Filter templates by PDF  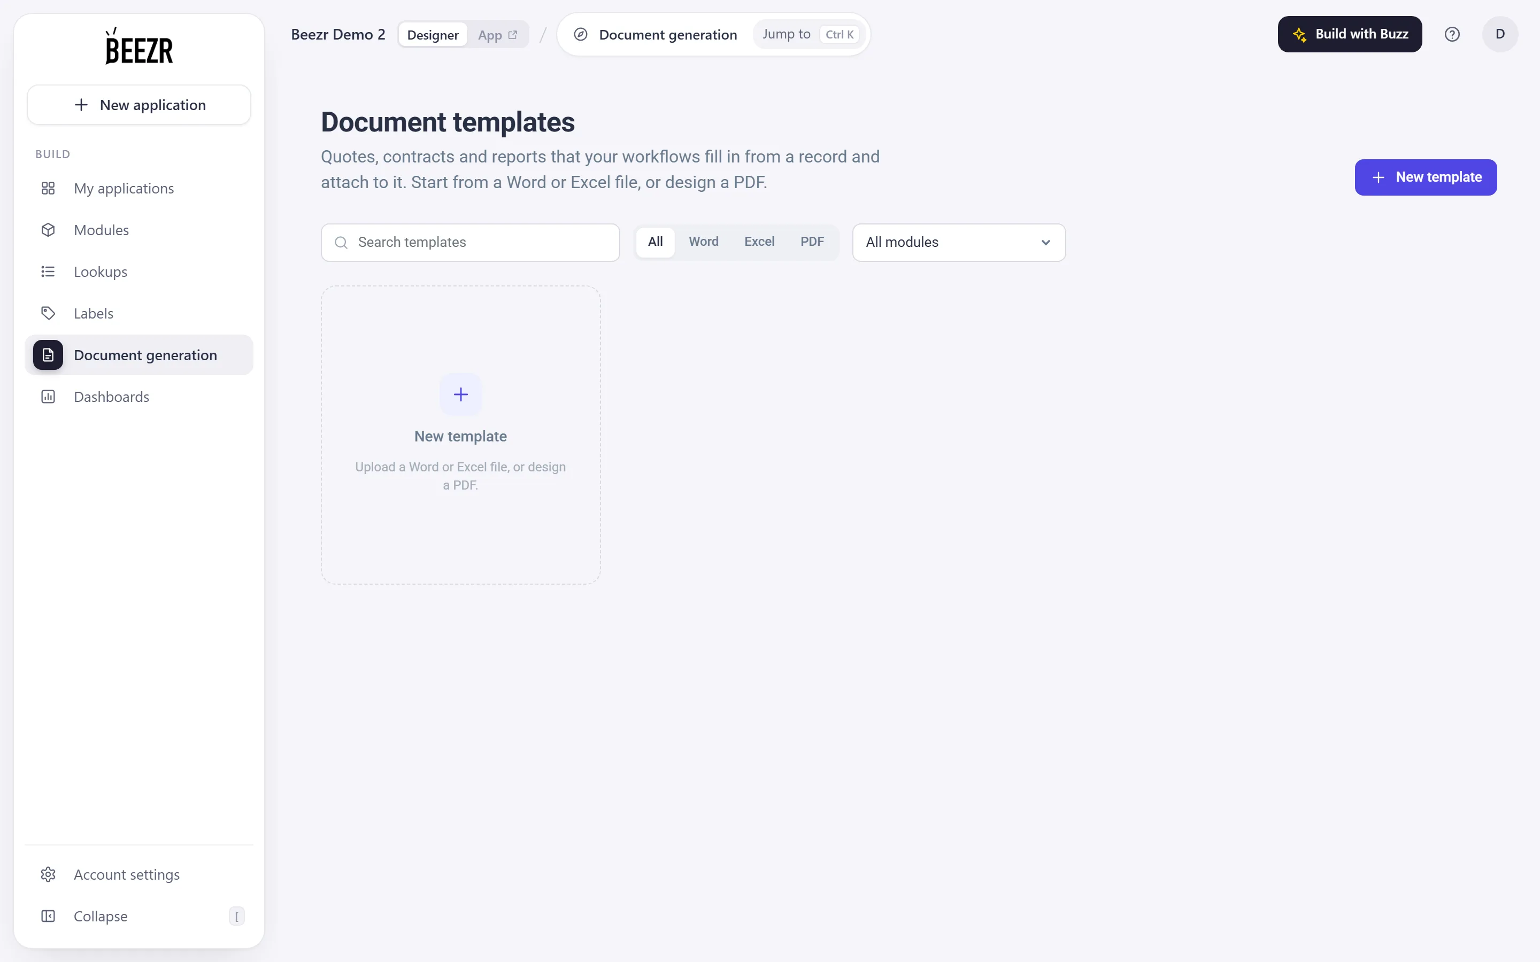812,242
